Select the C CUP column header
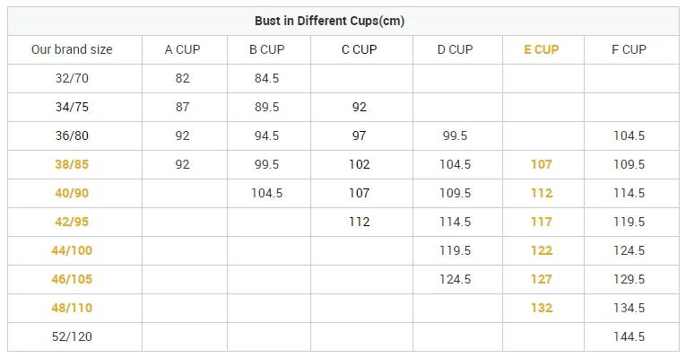 tap(360, 49)
